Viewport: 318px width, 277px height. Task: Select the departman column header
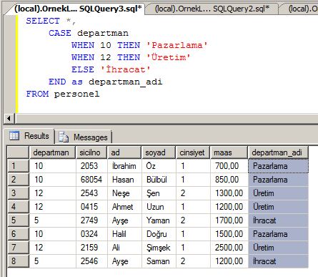(53, 152)
